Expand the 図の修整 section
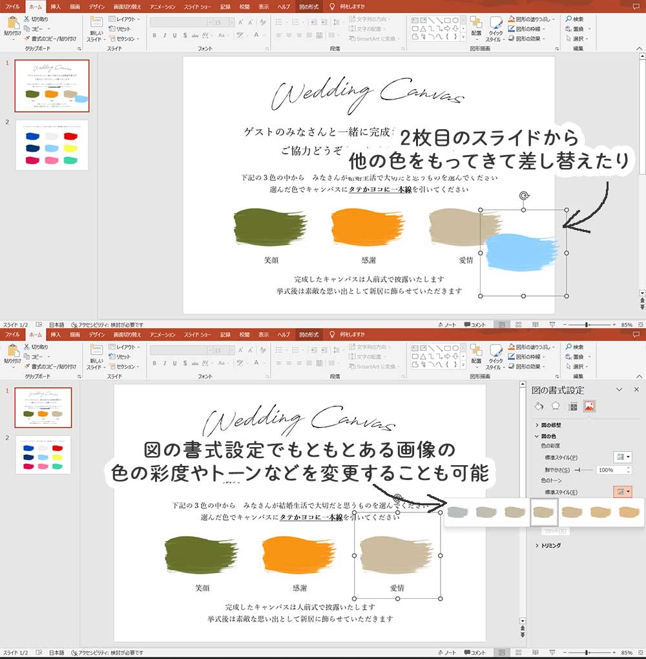Viewport: 646px width, 659px height. [x=550, y=425]
